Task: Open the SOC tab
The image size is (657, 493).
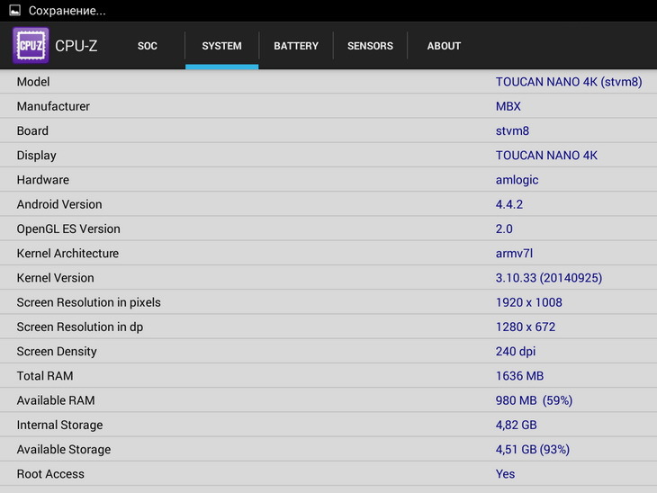Action: [148, 46]
